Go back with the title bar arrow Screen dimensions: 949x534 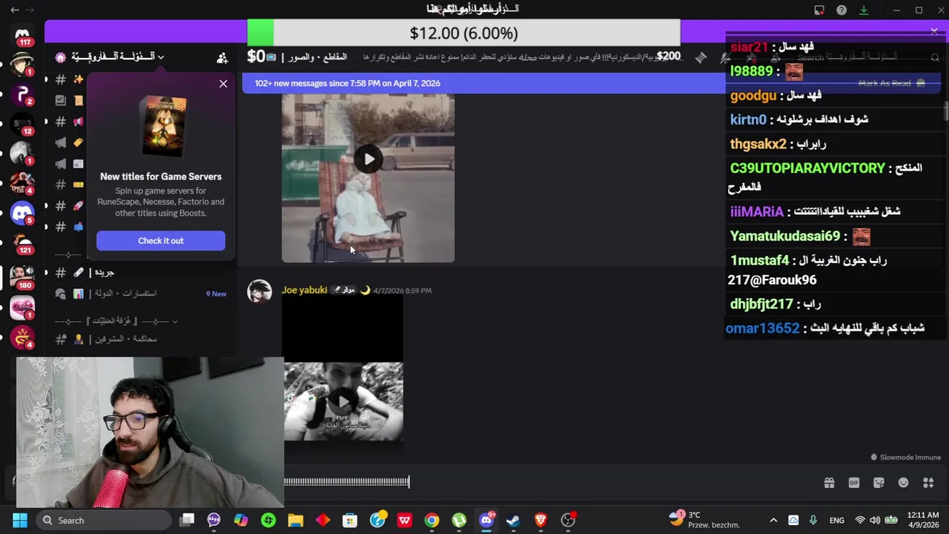(15, 10)
